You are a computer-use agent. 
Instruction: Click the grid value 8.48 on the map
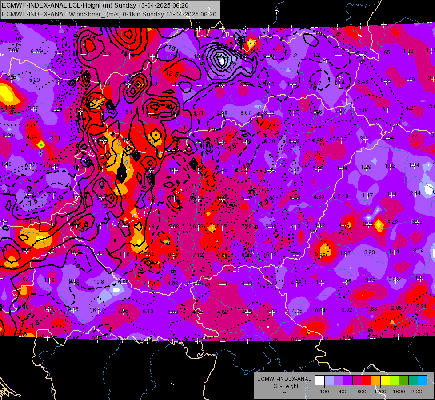[x=363, y=82]
